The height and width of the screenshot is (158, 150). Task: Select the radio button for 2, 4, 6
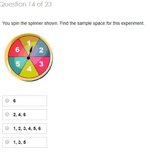click(7, 114)
